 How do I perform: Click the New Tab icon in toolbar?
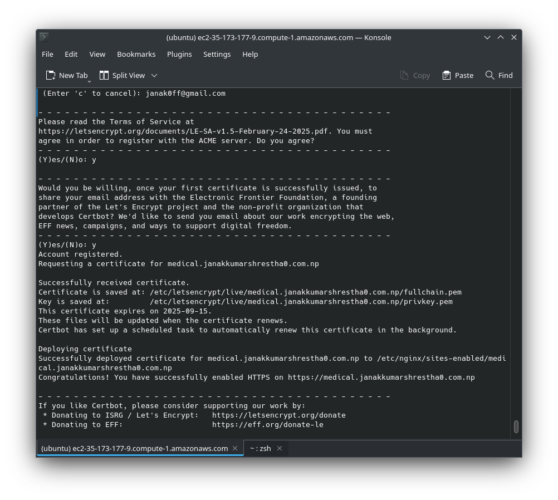[51, 75]
